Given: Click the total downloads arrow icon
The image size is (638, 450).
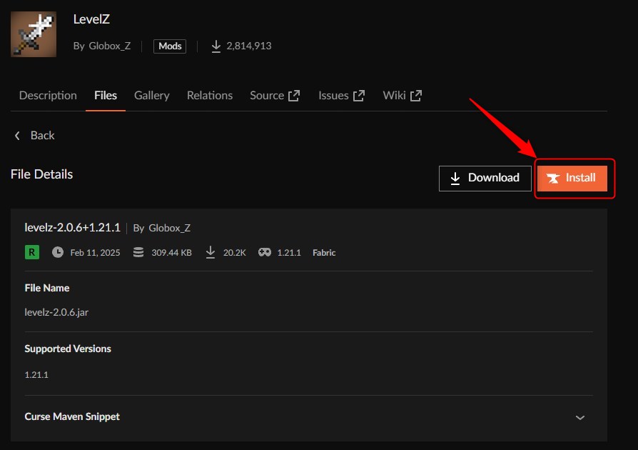Looking at the screenshot, I should coord(216,46).
